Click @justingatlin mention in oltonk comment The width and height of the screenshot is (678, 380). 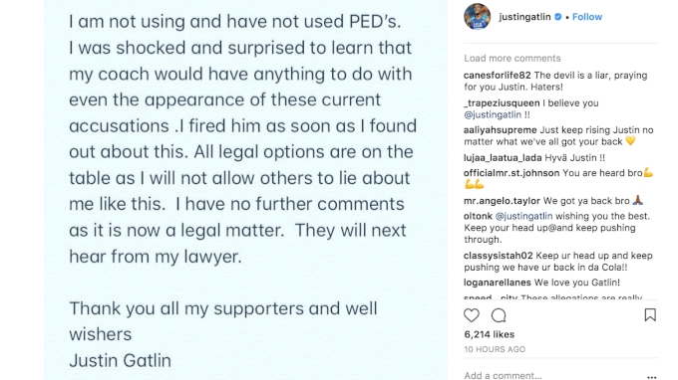coord(523,216)
